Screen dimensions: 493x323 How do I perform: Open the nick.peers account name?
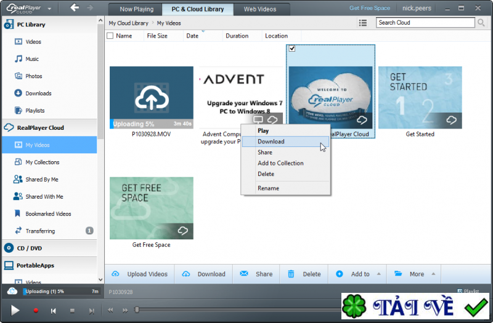(x=417, y=8)
